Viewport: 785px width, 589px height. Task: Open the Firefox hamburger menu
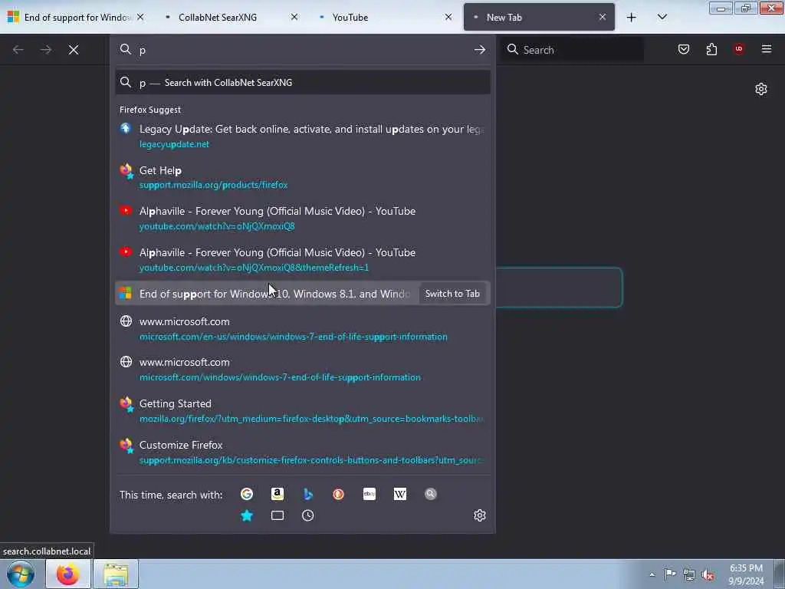tap(767, 49)
